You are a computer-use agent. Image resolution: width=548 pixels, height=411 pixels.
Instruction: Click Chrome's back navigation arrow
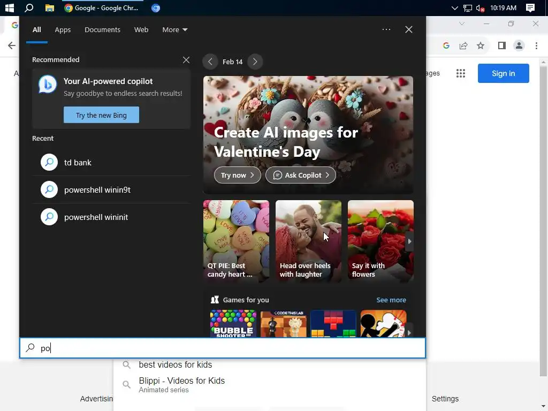tap(12, 45)
